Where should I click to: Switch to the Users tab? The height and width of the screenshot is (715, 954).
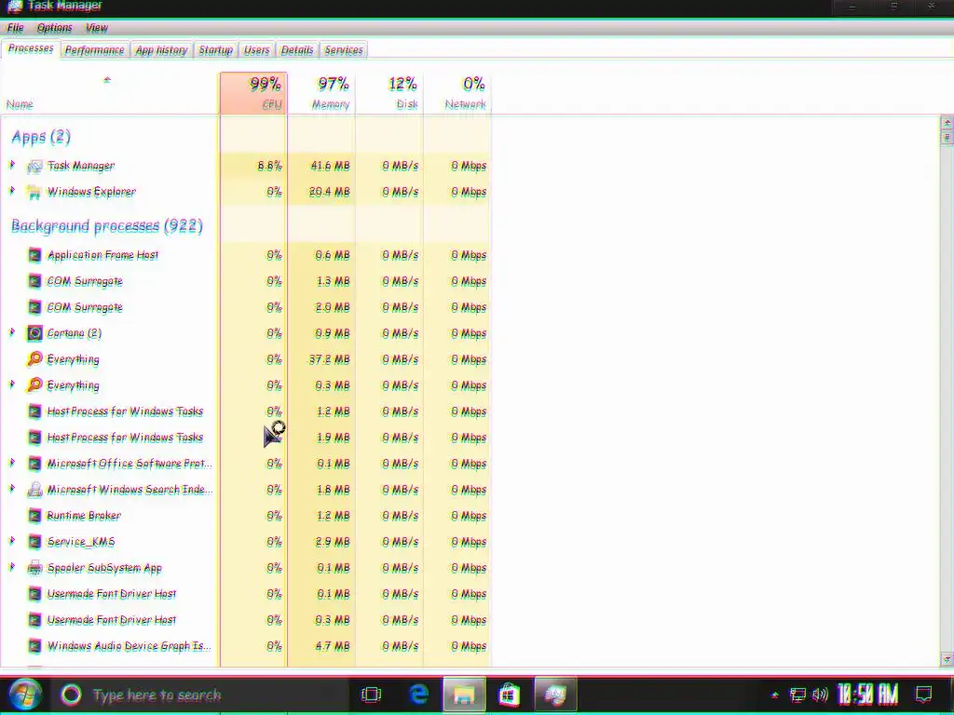[x=256, y=50]
